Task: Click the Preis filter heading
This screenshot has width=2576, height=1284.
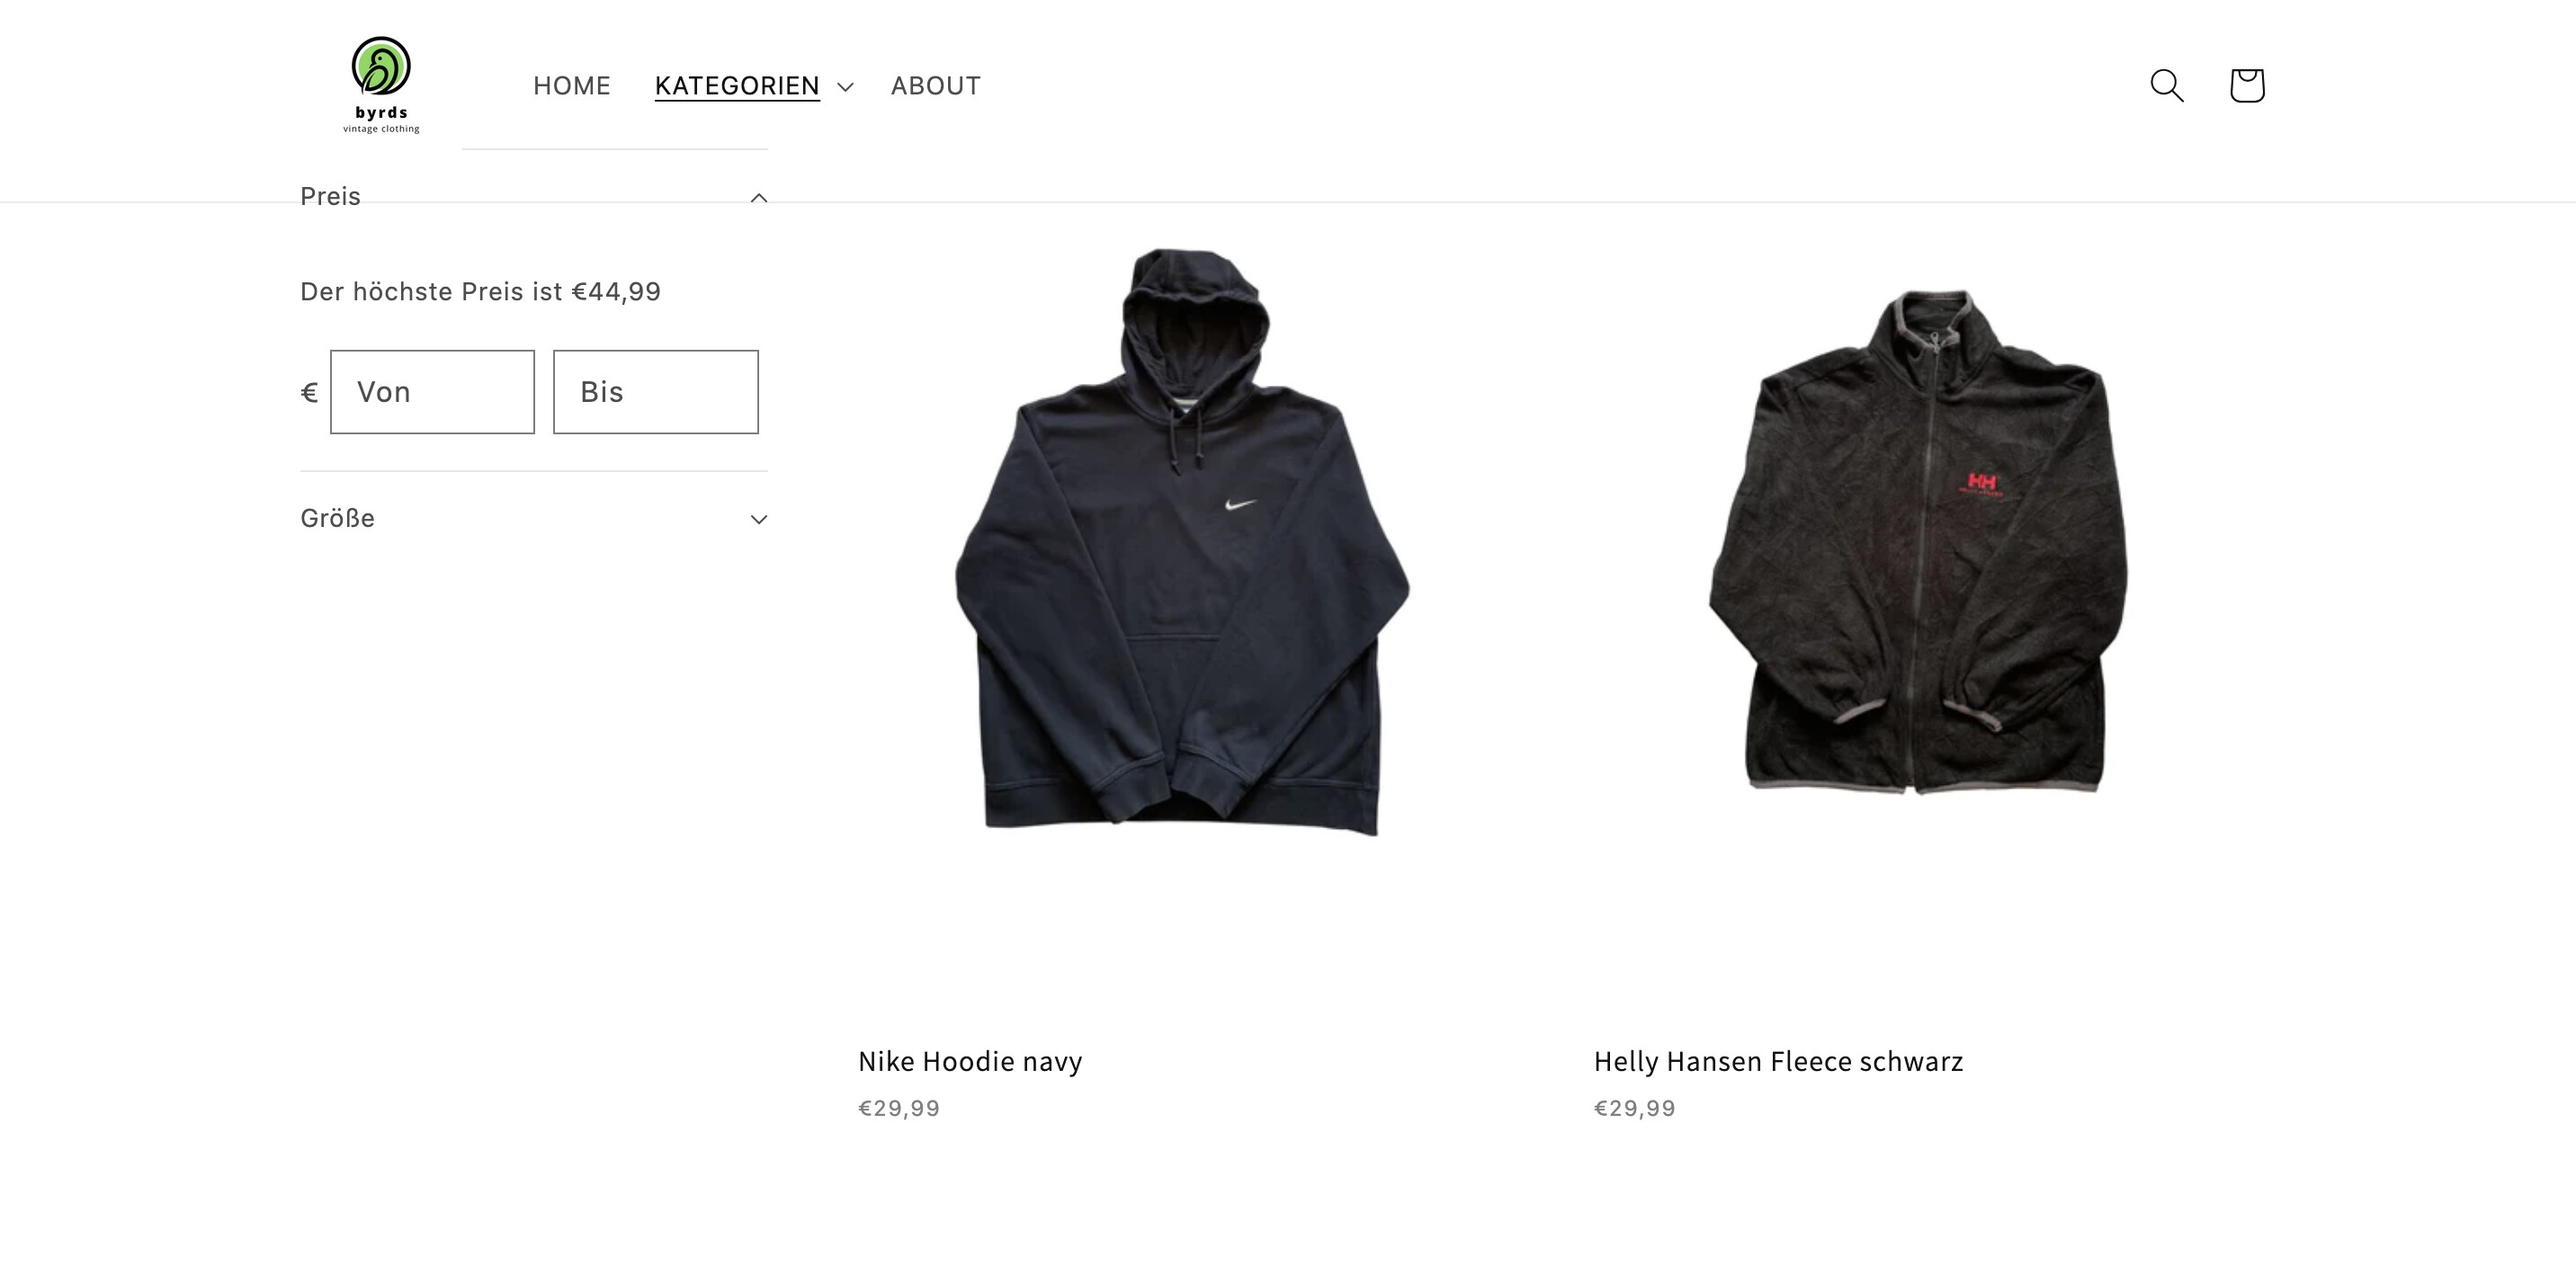Action: [331, 196]
